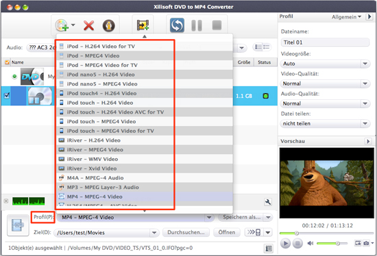Image resolution: width=377 pixels, height=256 pixels.
Task: Toggle the Name header checkbox
Action: point(8,62)
